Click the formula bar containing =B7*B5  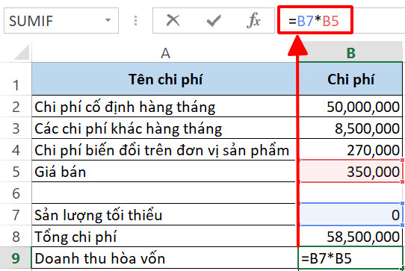point(341,20)
